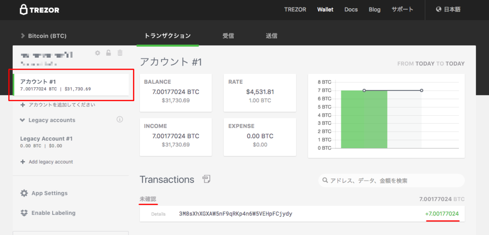This screenshot has height=235, width=489.
Task: Open transaction Details link
Action: point(159,214)
